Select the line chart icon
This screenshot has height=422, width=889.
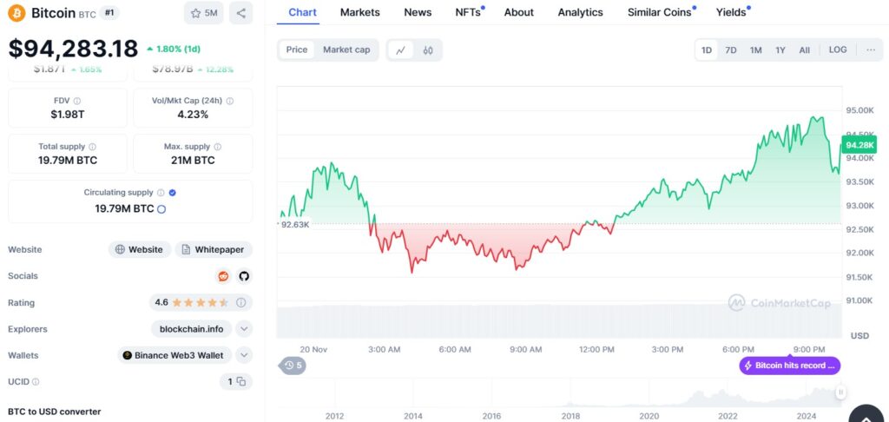coord(400,50)
